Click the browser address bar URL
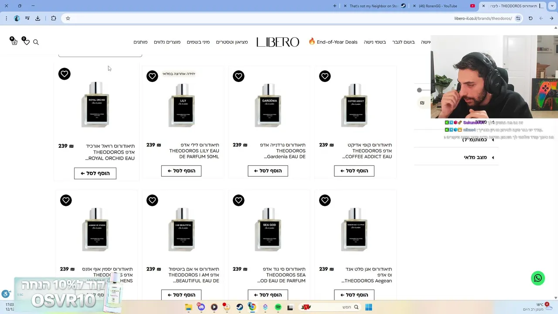558x314 pixels. click(x=483, y=18)
